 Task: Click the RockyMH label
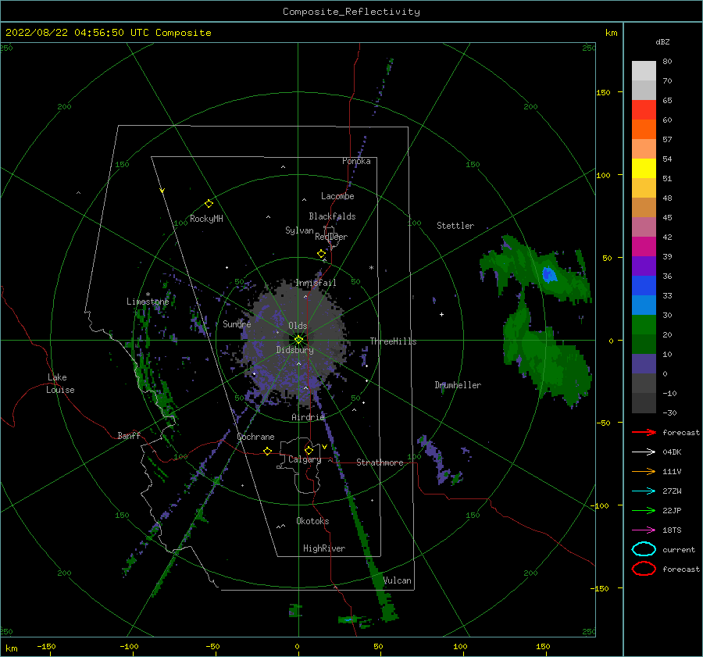206,219
